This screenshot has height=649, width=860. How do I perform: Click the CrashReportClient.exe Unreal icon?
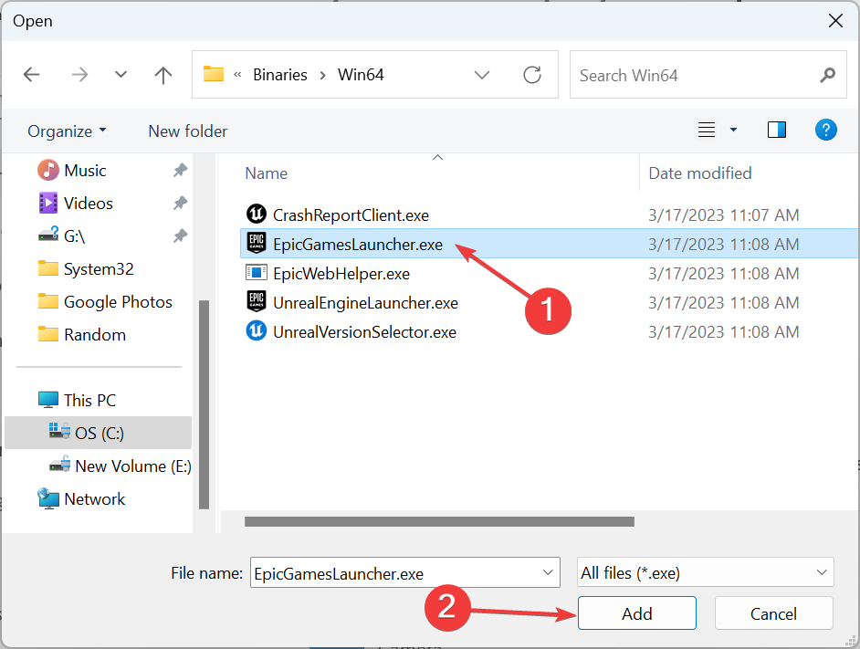click(x=257, y=214)
